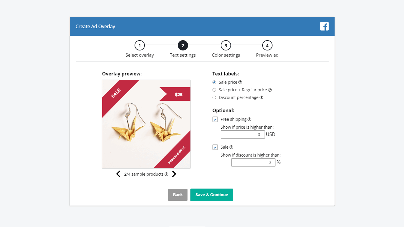Choose Sale price + Regular price option
The height and width of the screenshot is (227, 404).
click(x=214, y=90)
